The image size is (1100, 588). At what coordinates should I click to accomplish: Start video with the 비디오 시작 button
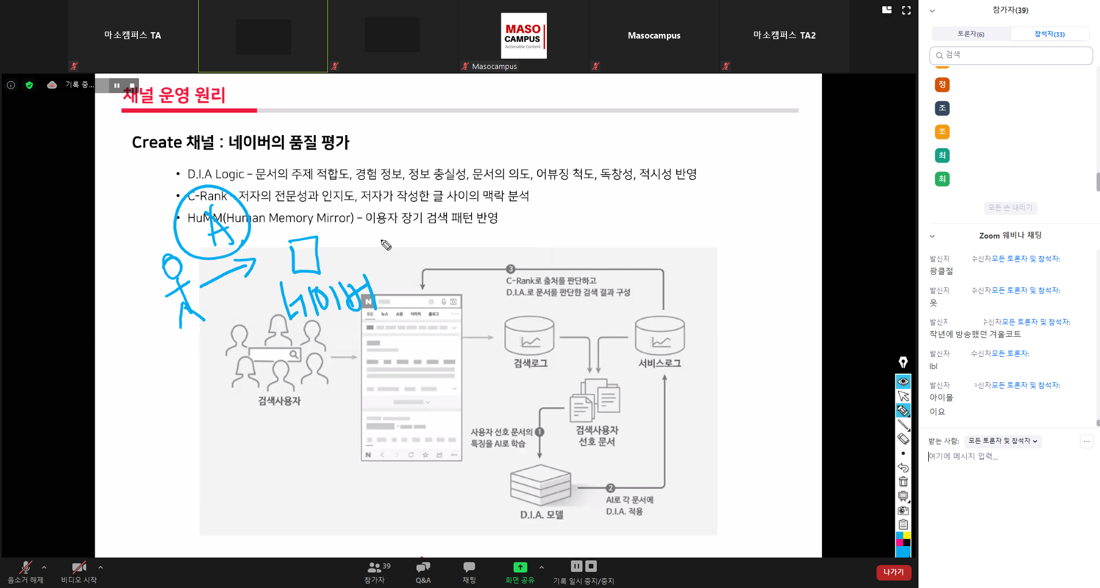tap(79, 572)
